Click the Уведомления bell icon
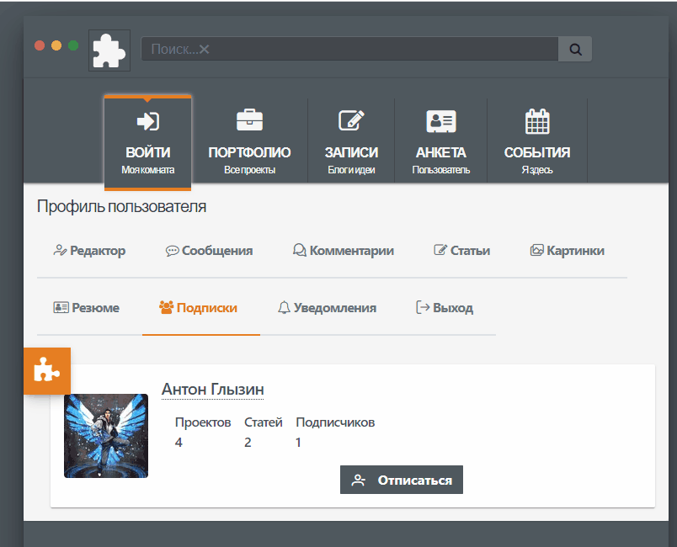Image resolution: width=677 pixels, height=547 pixels. [x=284, y=307]
